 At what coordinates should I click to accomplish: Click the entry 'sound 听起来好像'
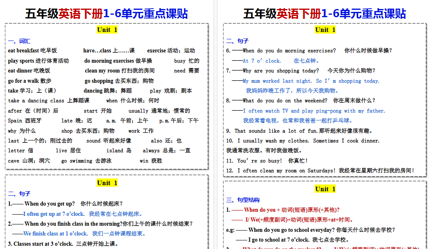click(x=109, y=141)
